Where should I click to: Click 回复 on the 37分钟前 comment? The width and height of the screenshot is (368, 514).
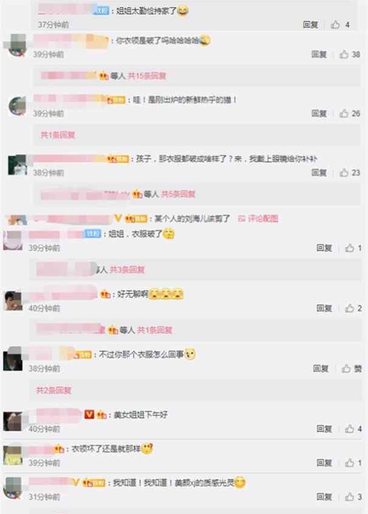[x=310, y=24]
